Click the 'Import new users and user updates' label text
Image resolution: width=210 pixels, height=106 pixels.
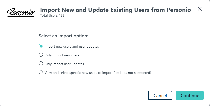pos(72,46)
